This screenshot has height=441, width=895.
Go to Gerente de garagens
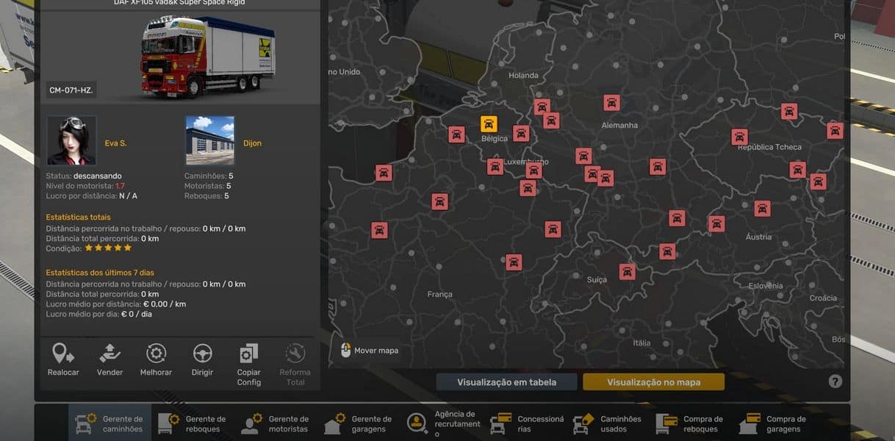[360, 424]
